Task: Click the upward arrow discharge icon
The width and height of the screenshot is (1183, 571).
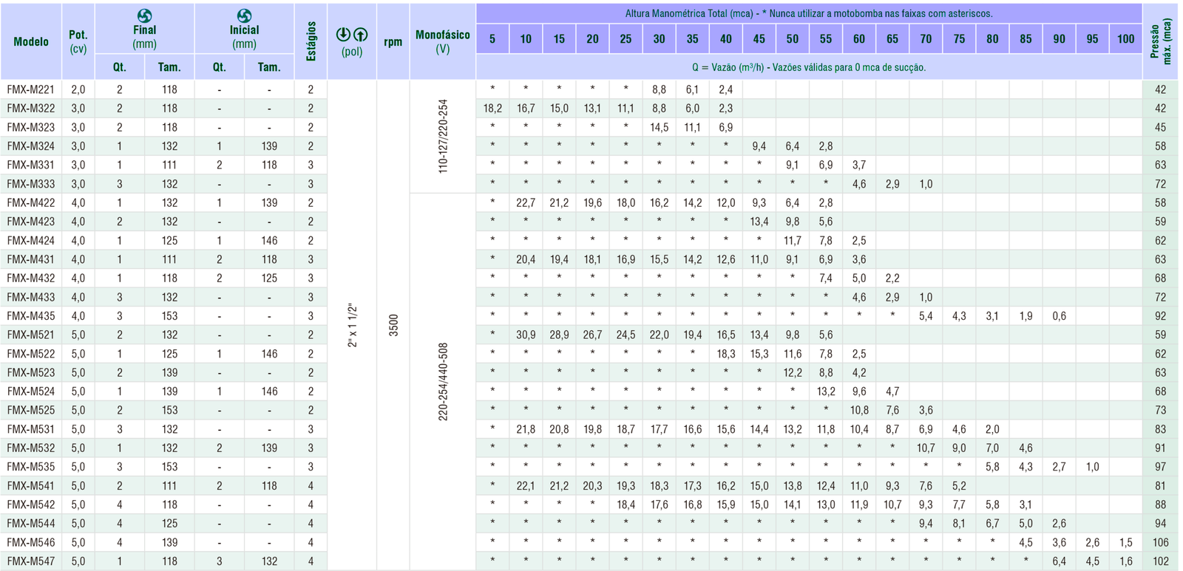Action: click(x=361, y=35)
